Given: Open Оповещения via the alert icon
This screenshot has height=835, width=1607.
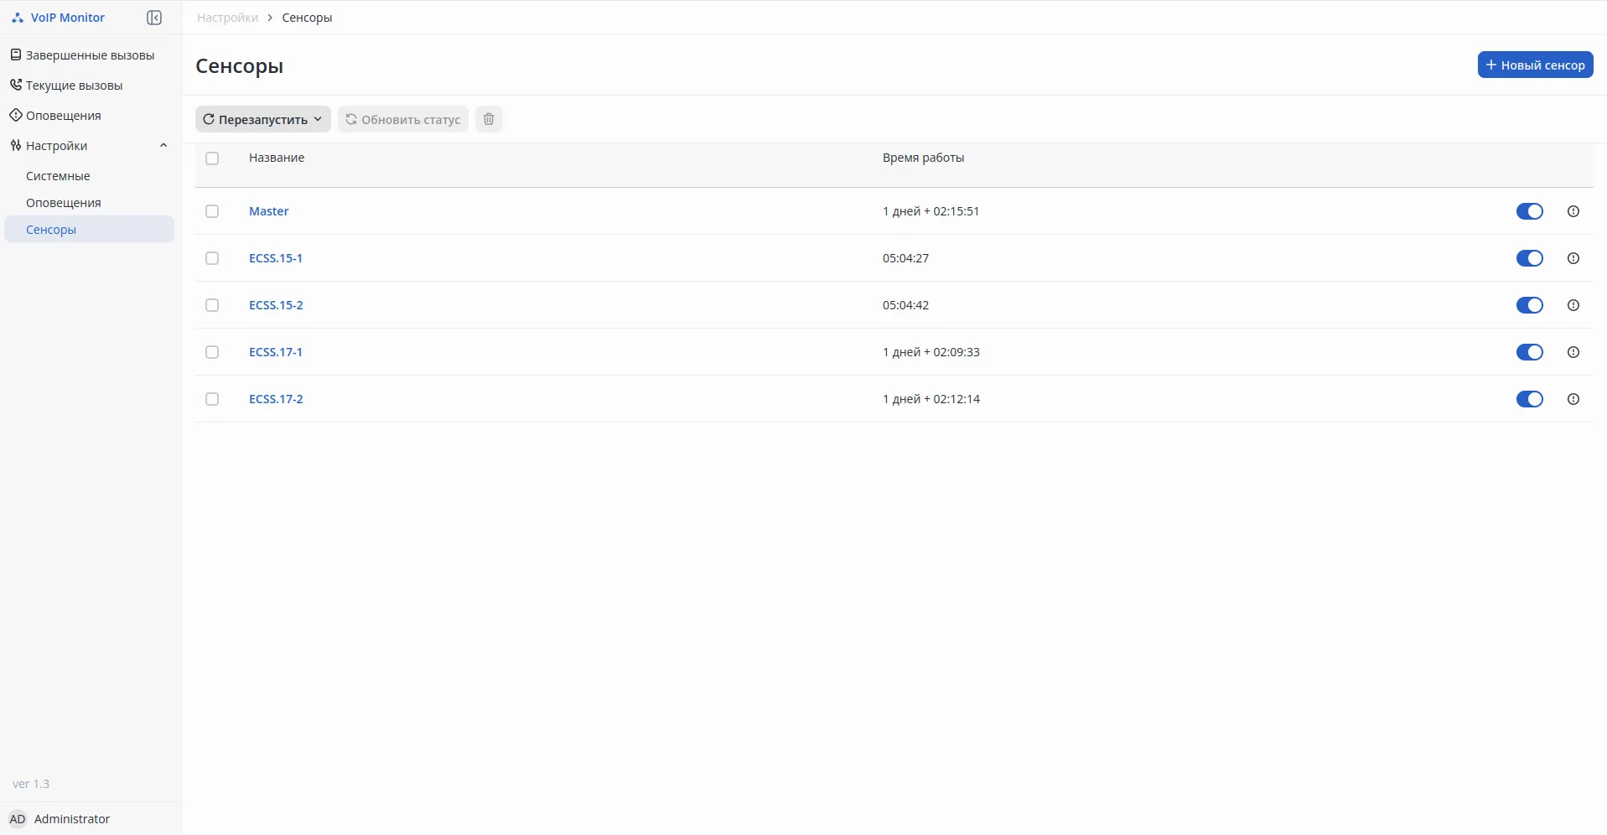Looking at the screenshot, I should click(x=14, y=116).
